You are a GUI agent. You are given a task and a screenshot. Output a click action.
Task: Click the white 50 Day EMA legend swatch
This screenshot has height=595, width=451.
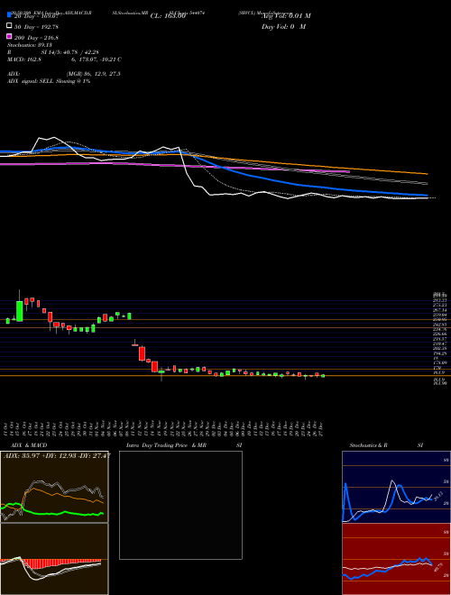click(x=10, y=26)
